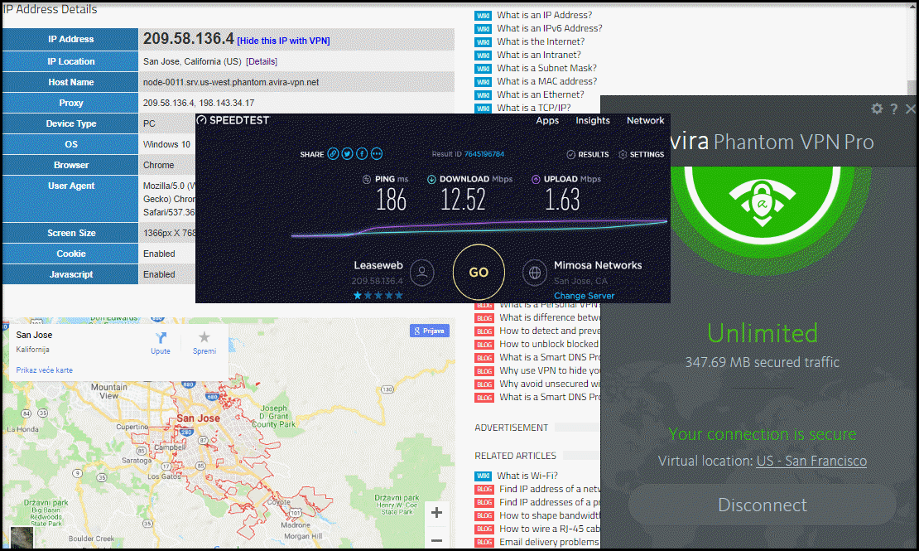Open more share options ellipsis icon
Image resolution: width=919 pixels, height=551 pixels.
(x=377, y=154)
